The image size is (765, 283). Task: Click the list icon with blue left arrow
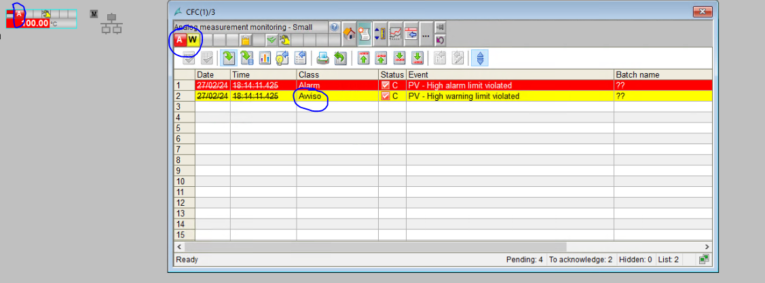pyautogui.click(x=301, y=58)
